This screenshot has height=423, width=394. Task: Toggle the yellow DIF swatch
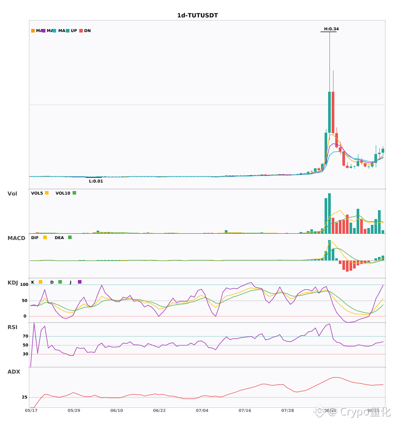pos(45,237)
